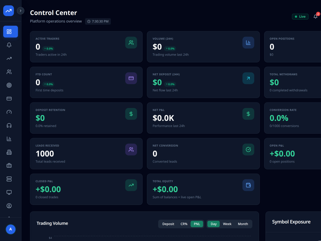Image resolution: width=321 pixels, height=241 pixels.
Task: Open the trending line sidebar icon
Action: click(9, 58)
